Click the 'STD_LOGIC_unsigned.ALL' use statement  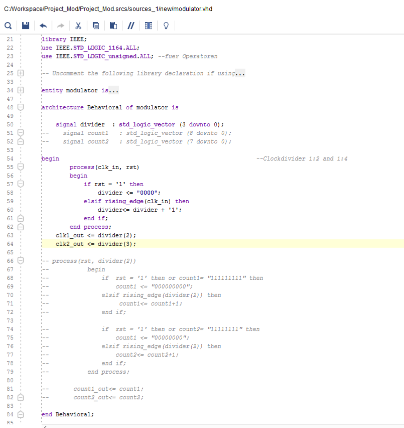[x=98, y=57]
